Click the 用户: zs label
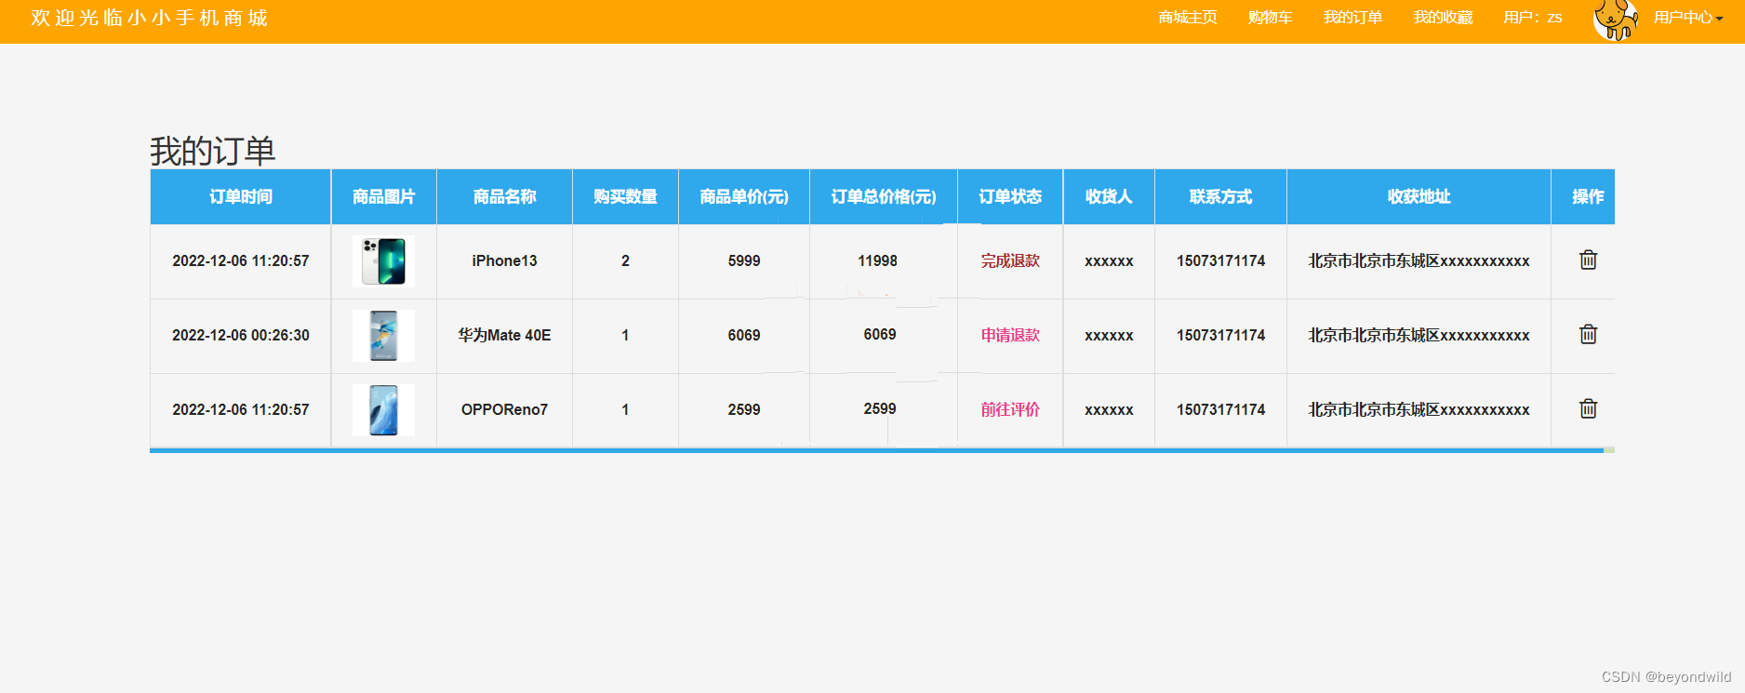Image resolution: width=1745 pixels, height=693 pixels. tap(1533, 18)
